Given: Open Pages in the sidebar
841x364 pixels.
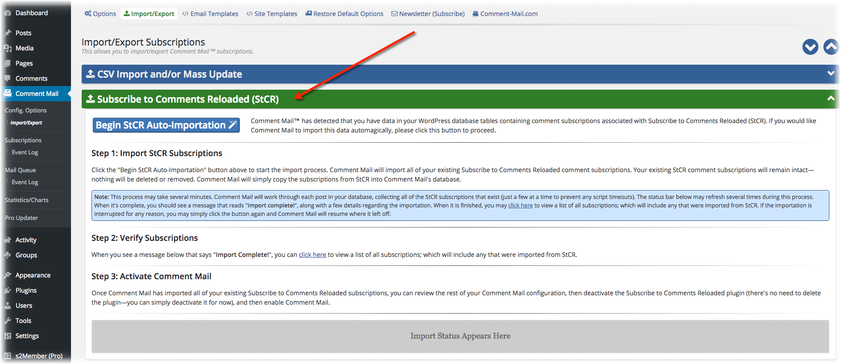Looking at the screenshot, I should click(x=24, y=63).
